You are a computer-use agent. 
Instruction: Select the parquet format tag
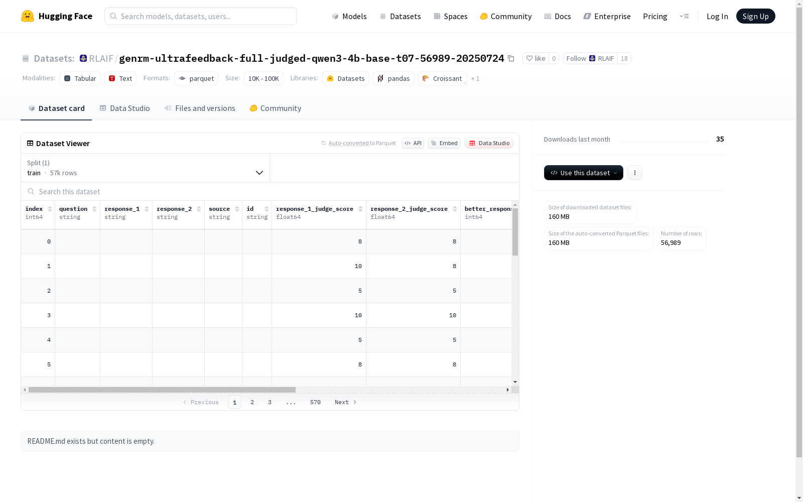click(x=196, y=78)
